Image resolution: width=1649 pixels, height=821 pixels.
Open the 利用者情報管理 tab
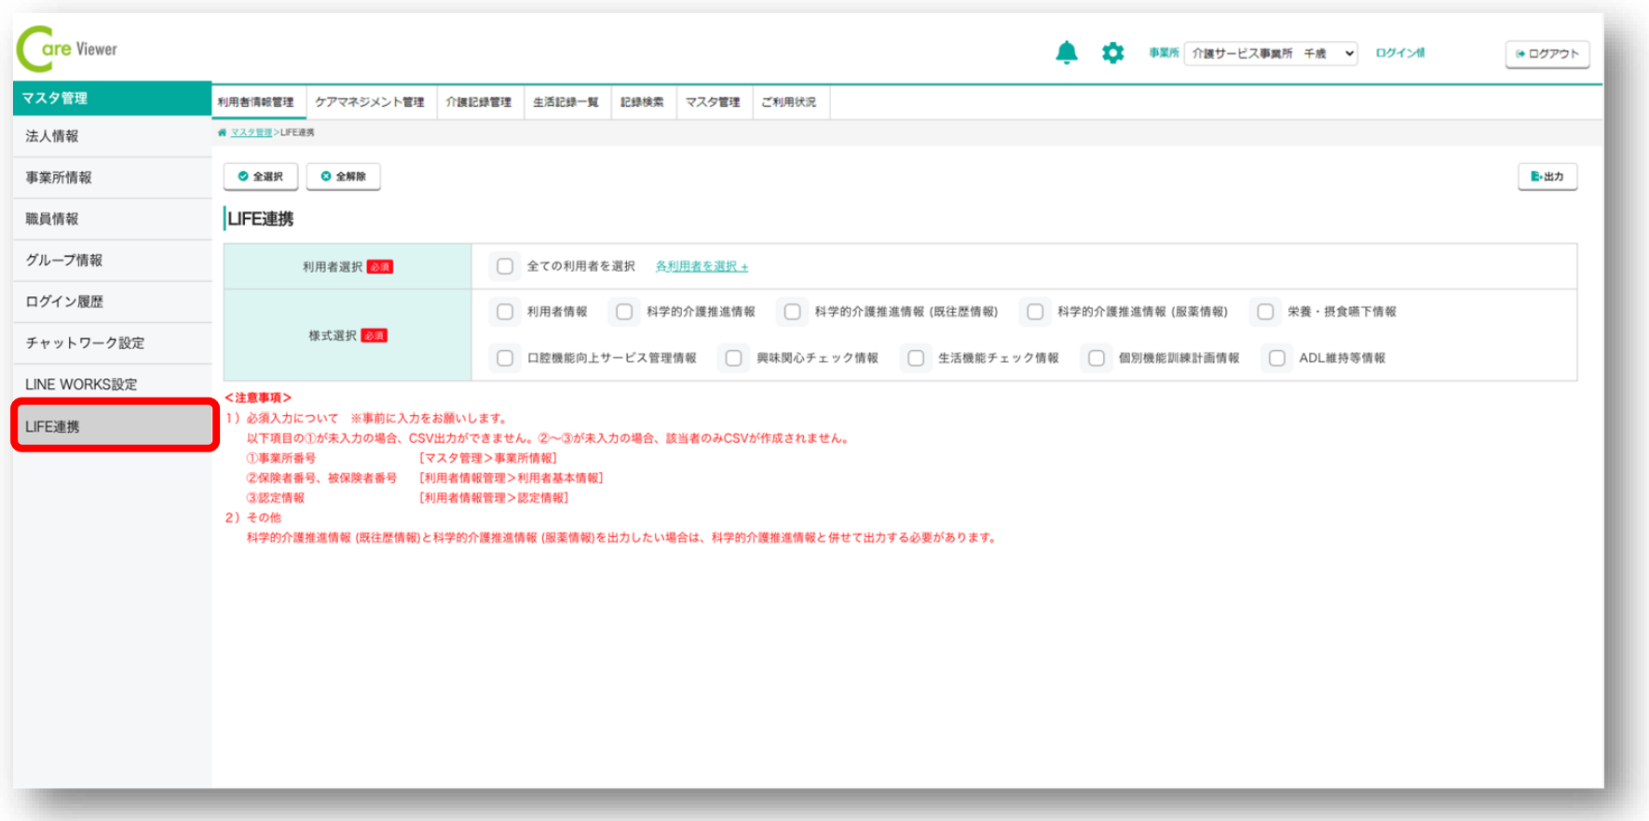256,102
